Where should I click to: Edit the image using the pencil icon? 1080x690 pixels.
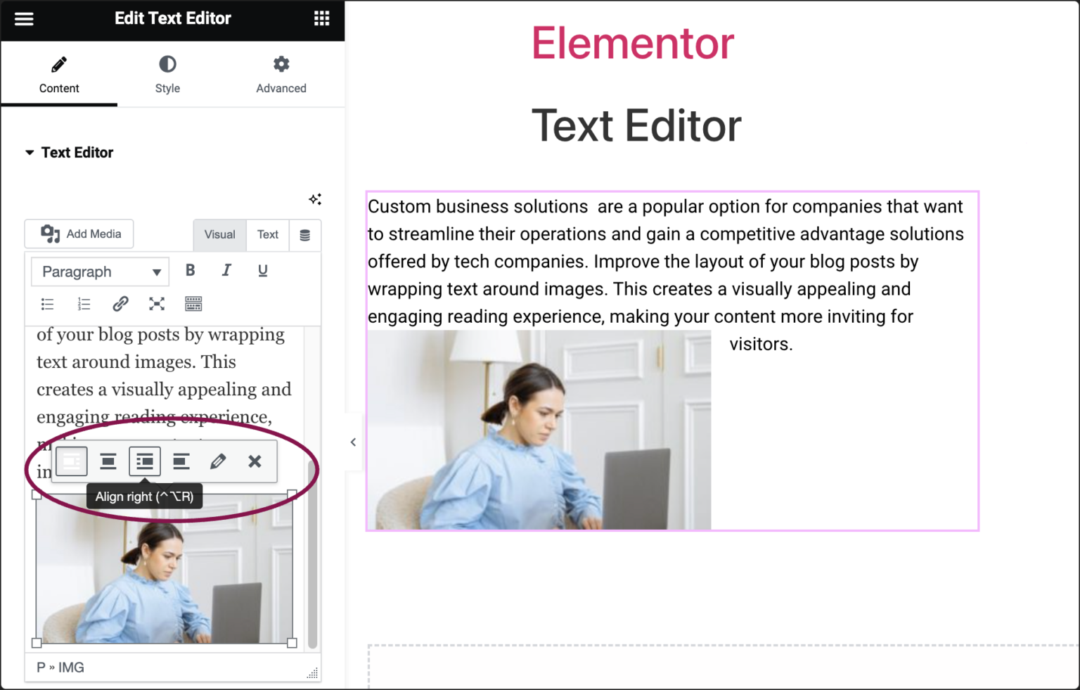point(218,461)
